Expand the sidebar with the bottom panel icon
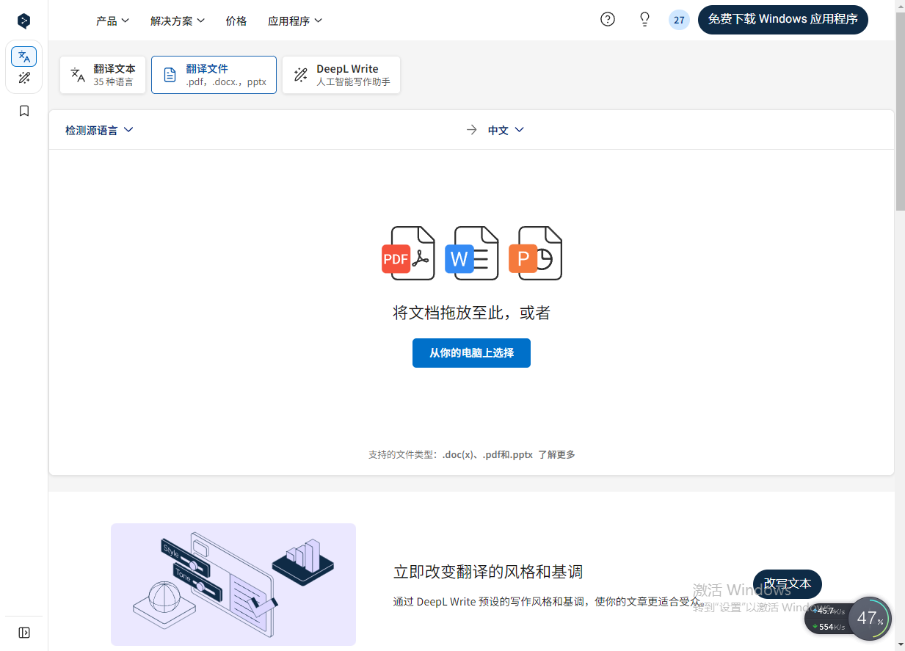905x651 pixels. tap(24, 633)
